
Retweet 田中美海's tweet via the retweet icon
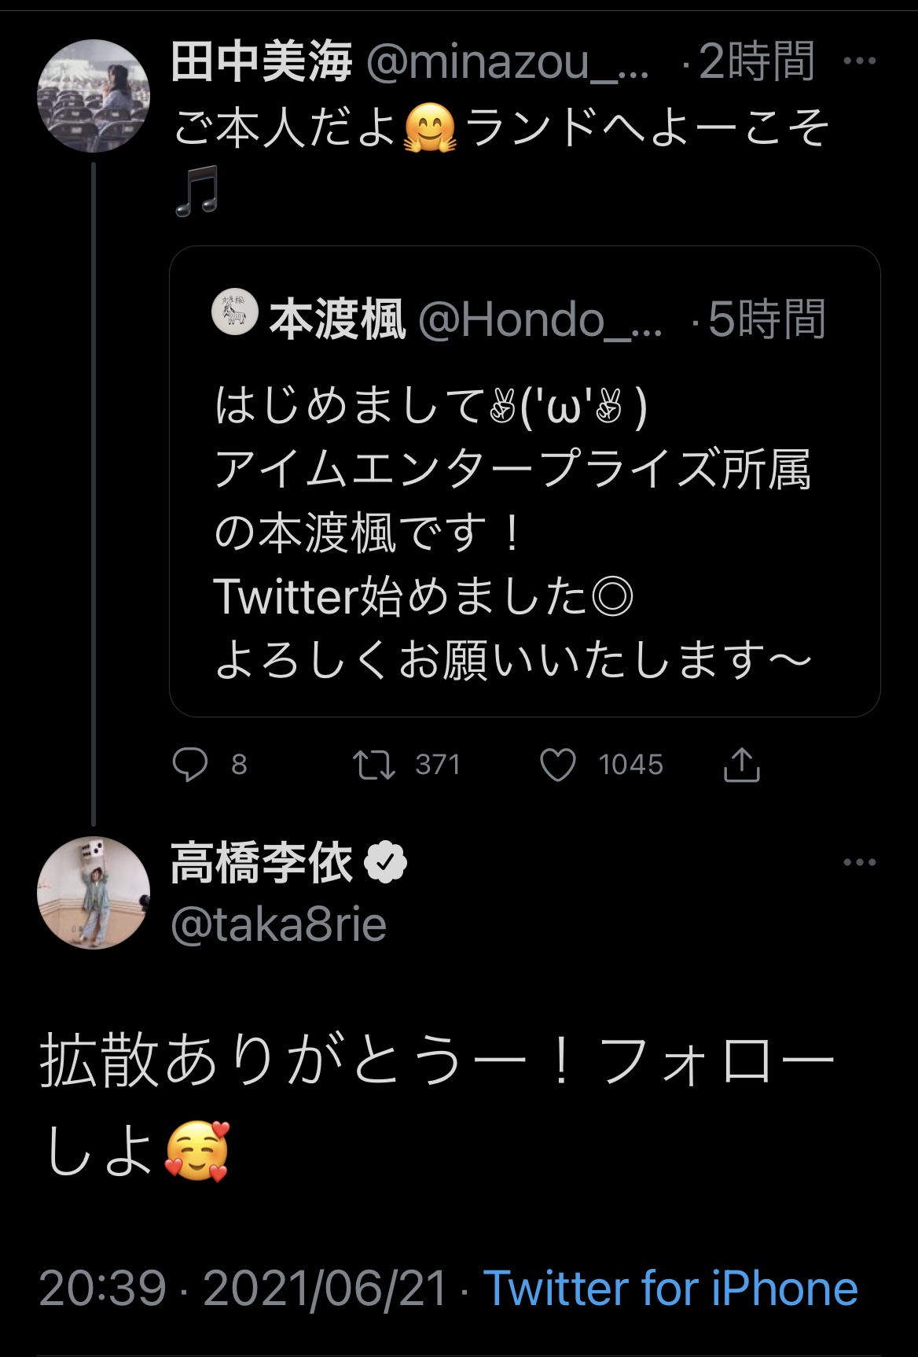pyautogui.click(x=374, y=765)
